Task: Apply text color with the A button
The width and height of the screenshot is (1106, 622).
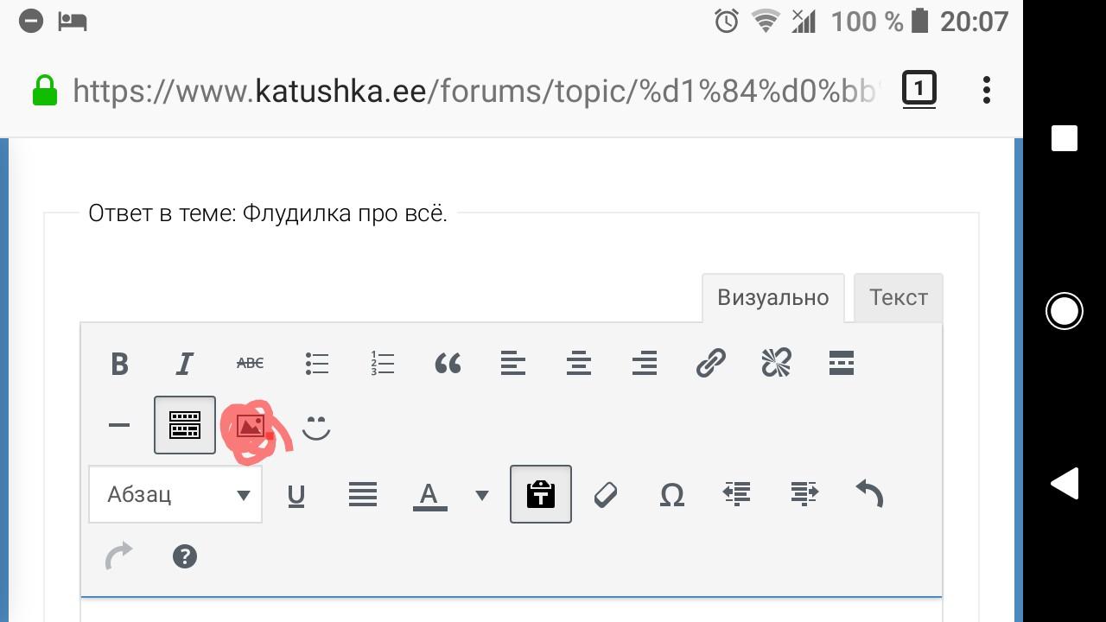Action: tap(429, 495)
